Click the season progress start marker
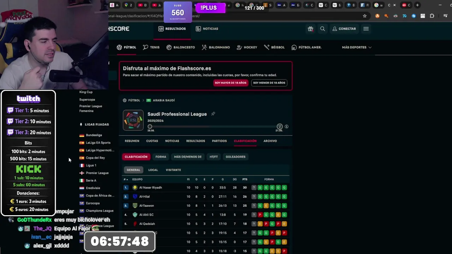 150,127
